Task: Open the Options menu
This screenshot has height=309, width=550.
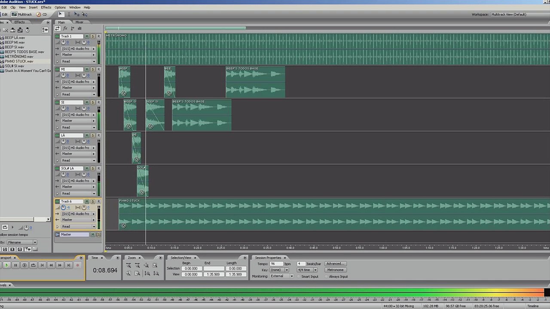Action: (60, 7)
